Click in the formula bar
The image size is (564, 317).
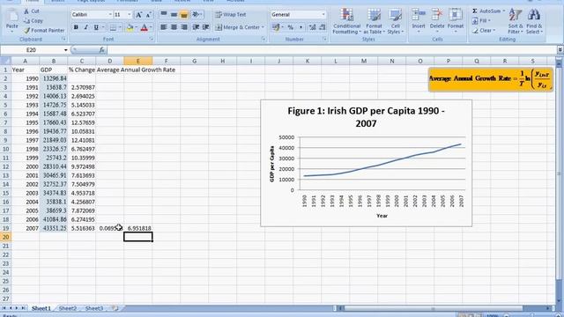[x=331, y=50]
